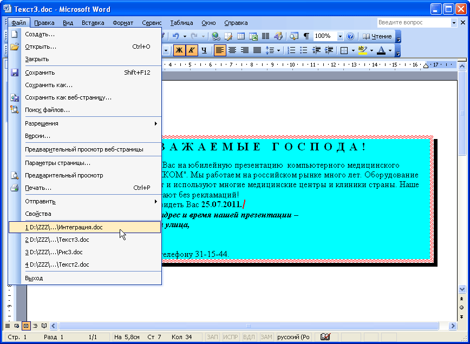This screenshot has width=470, height=344.
Task: Insert a hyperlink using the globe icon
Action: pos(216,36)
